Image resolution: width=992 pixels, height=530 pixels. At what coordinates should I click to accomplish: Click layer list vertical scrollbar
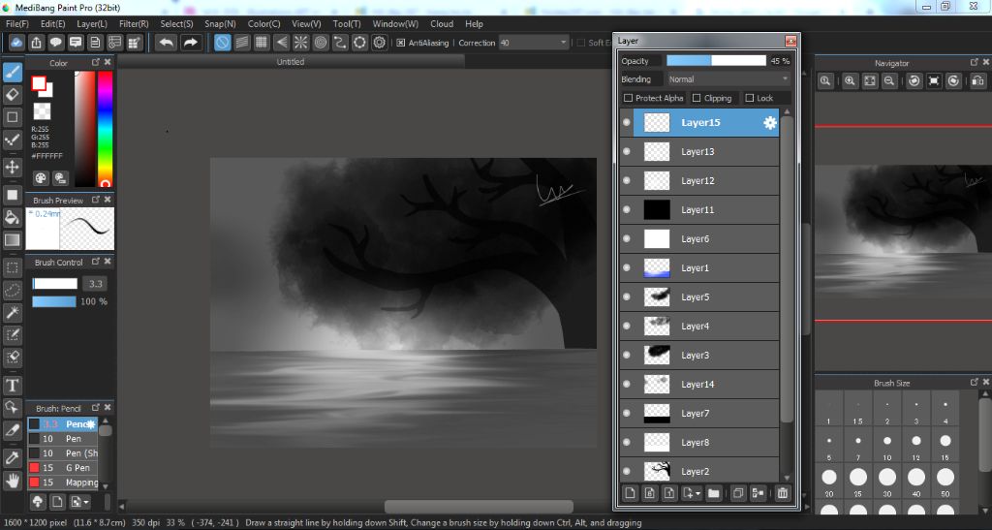pyautogui.click(x=787, y=268)
